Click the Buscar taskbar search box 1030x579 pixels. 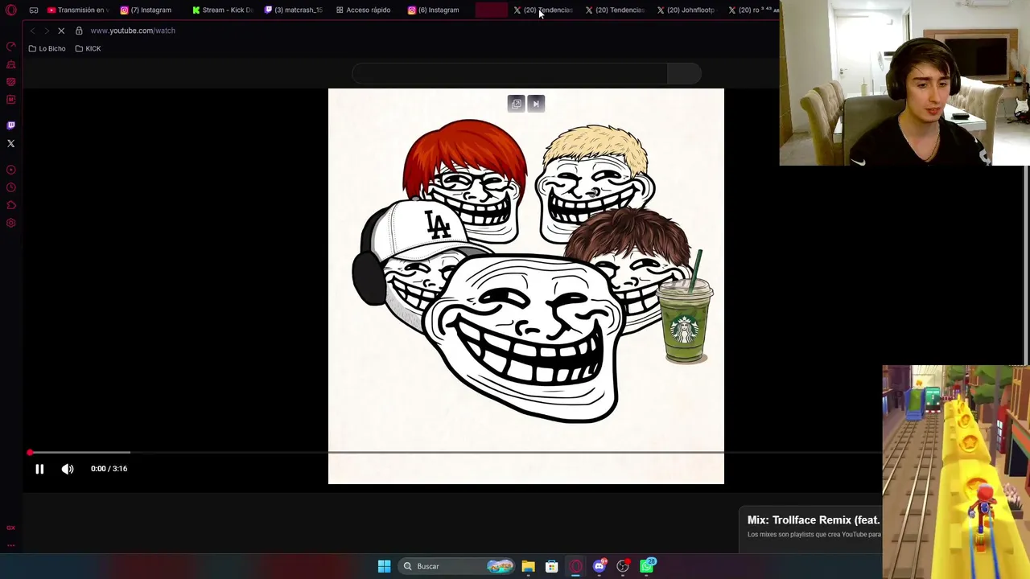pos(457,566)
